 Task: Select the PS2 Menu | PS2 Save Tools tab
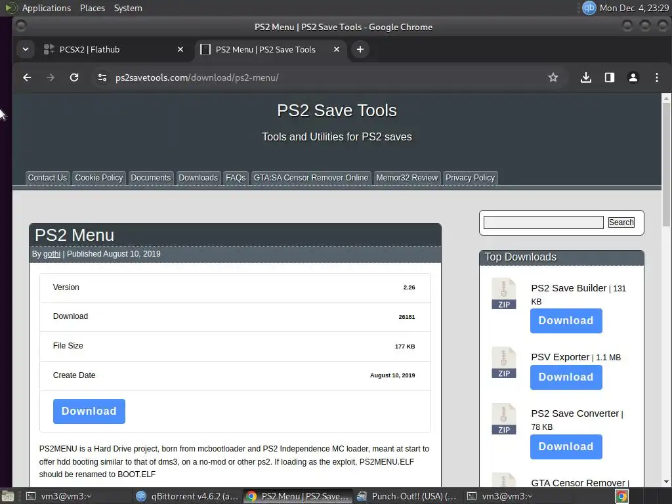click(x=270, y=49)
